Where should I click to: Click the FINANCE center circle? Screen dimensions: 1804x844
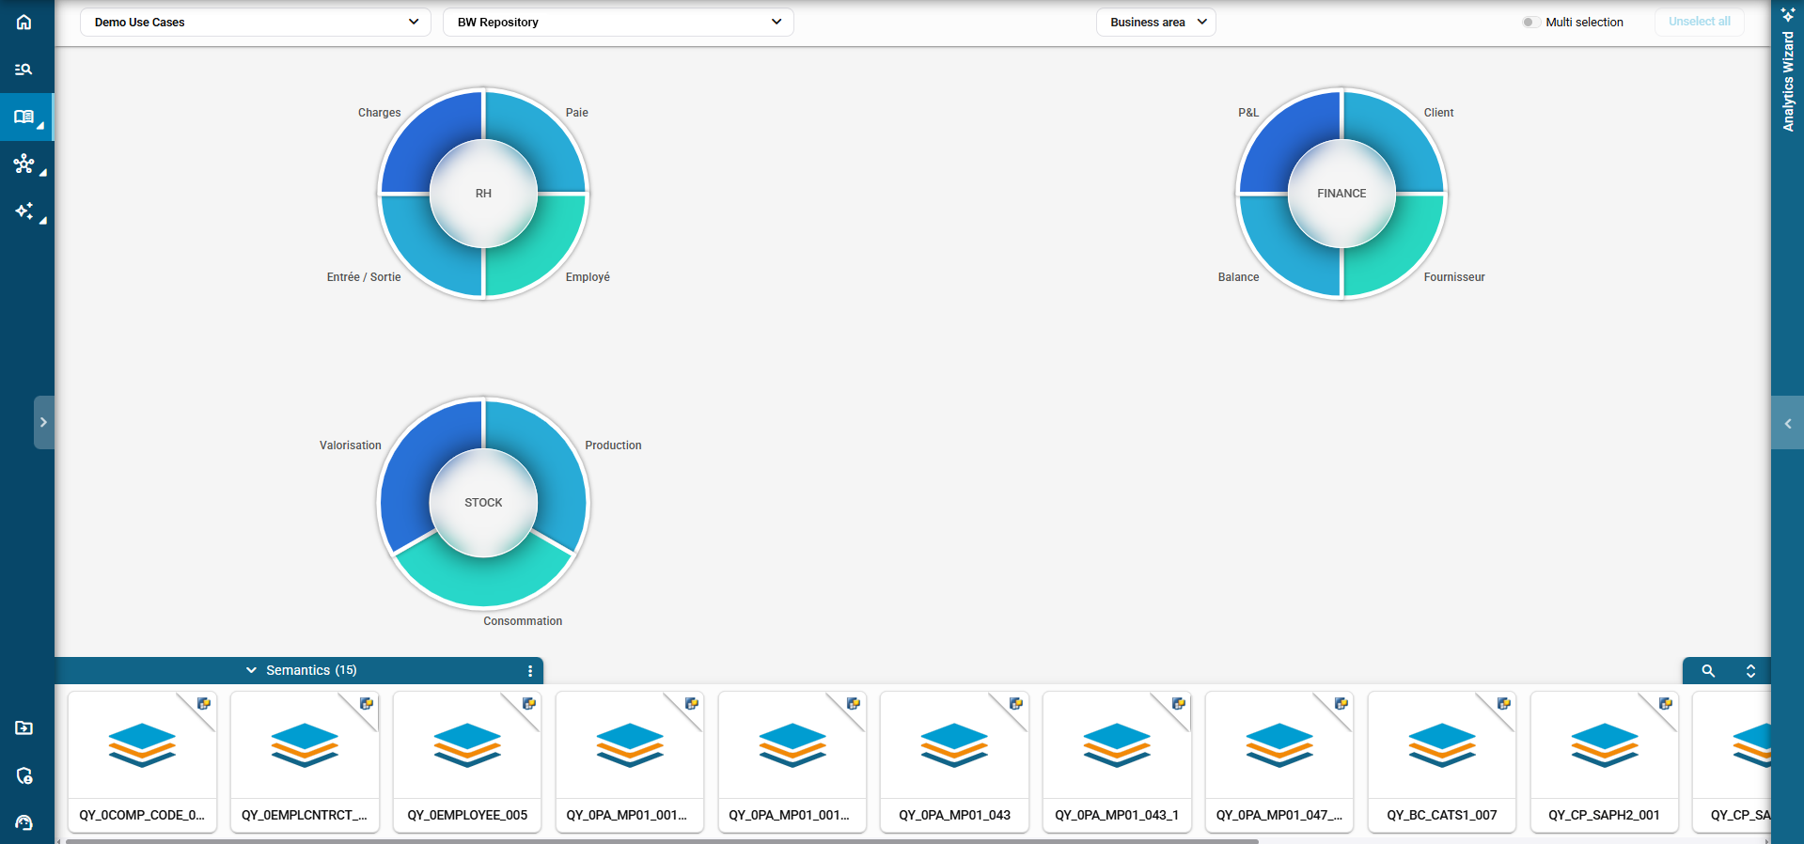pyautogui.click(x=1341, y=194)
